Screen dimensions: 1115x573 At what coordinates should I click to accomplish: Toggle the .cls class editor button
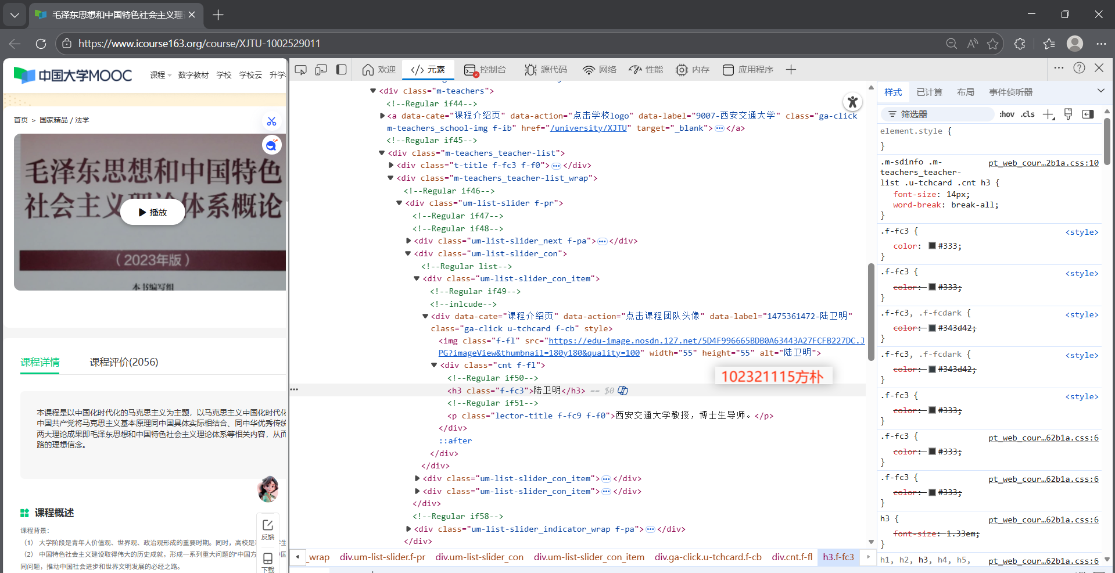pyautogui.click(x=1028, y=114)
